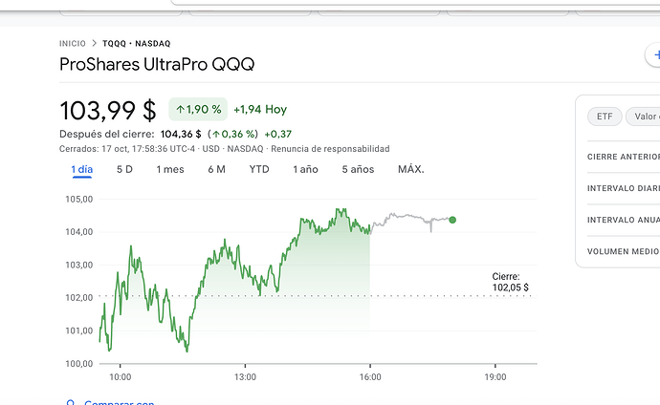Switch to YTD chart view
Viewport: 660px width, 405px height.
pos(259,169)
